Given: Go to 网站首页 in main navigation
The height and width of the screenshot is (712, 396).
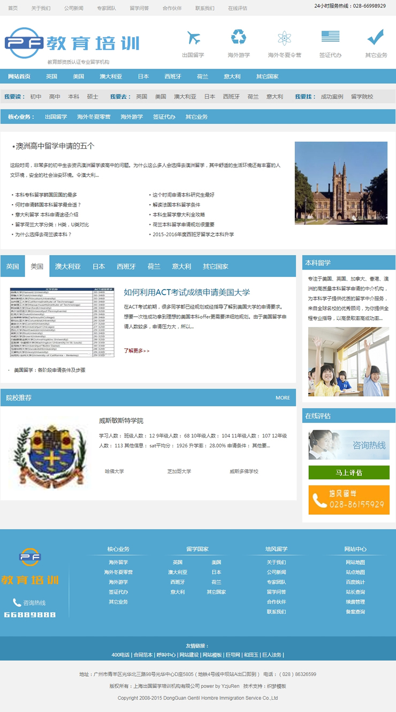Looking at the screenshot, I should [19, 77].
